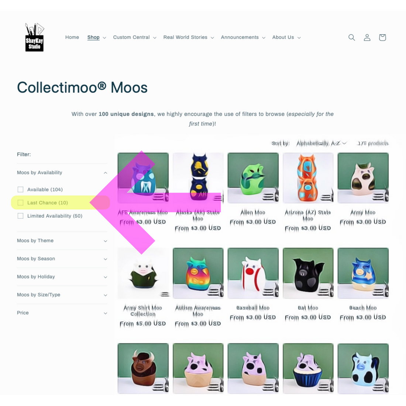Open the shopping cart icon

[x=382, y=38]
